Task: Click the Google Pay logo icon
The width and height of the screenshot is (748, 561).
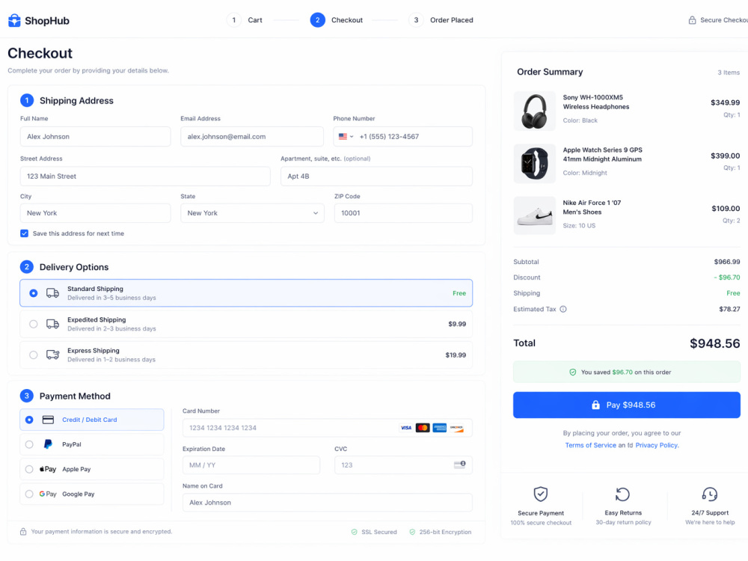Action: tap(48, 494)
